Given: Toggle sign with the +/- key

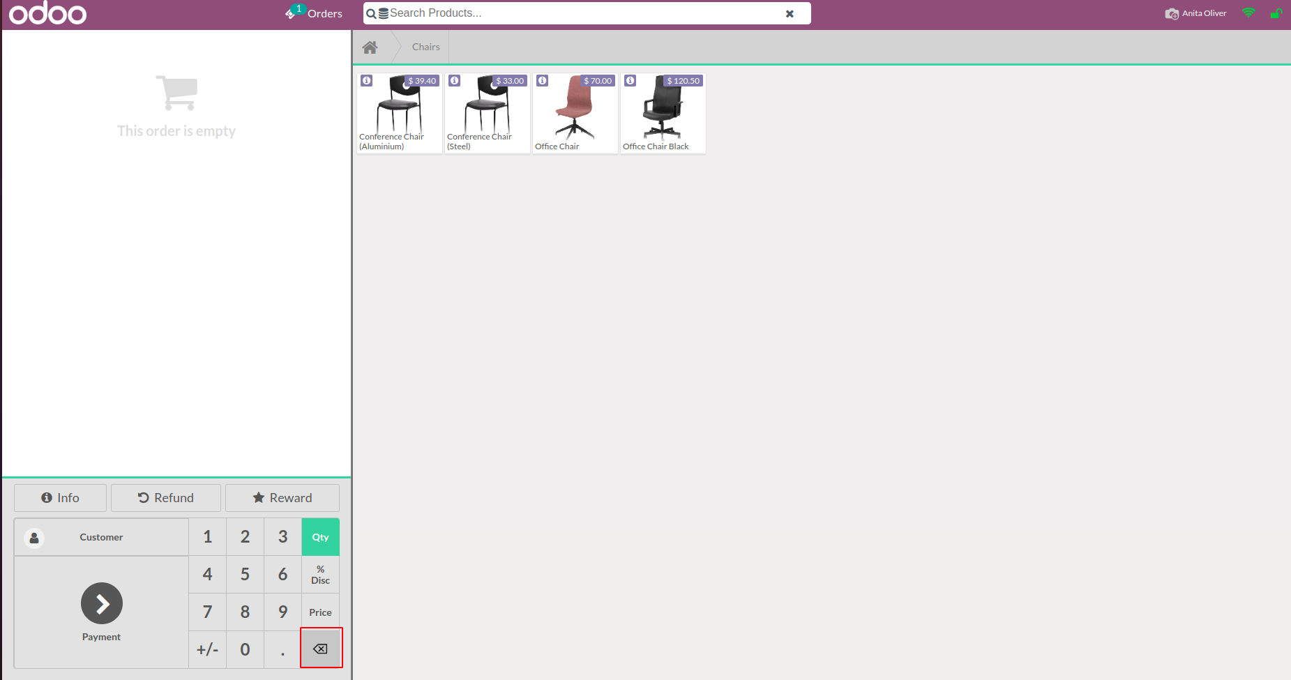Looking at the screenshot, I should [207, 650].
